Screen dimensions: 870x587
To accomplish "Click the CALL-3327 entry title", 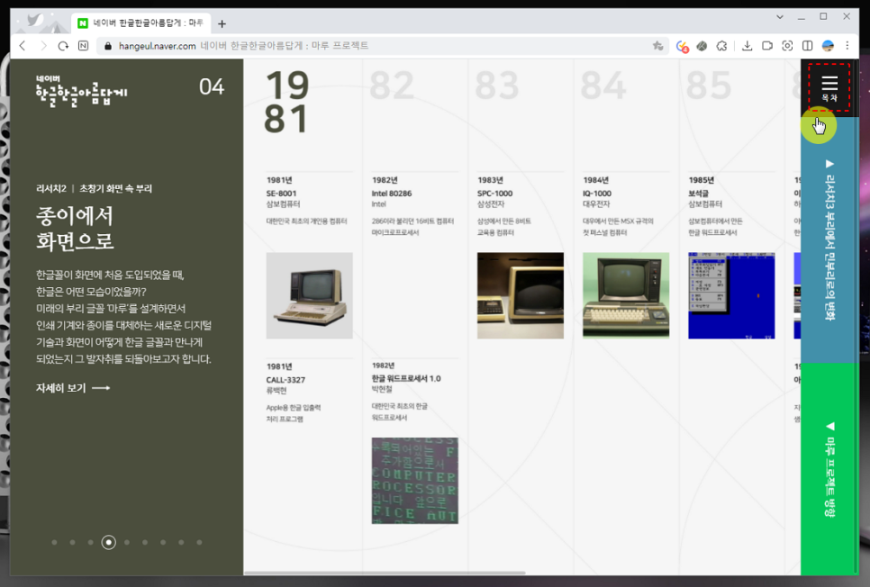I will 285,380.
